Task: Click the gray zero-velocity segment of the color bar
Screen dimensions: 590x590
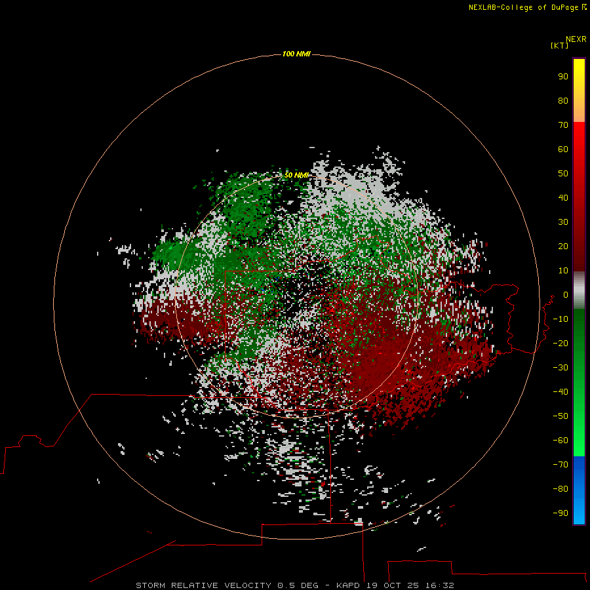Action: coord(579,290)
